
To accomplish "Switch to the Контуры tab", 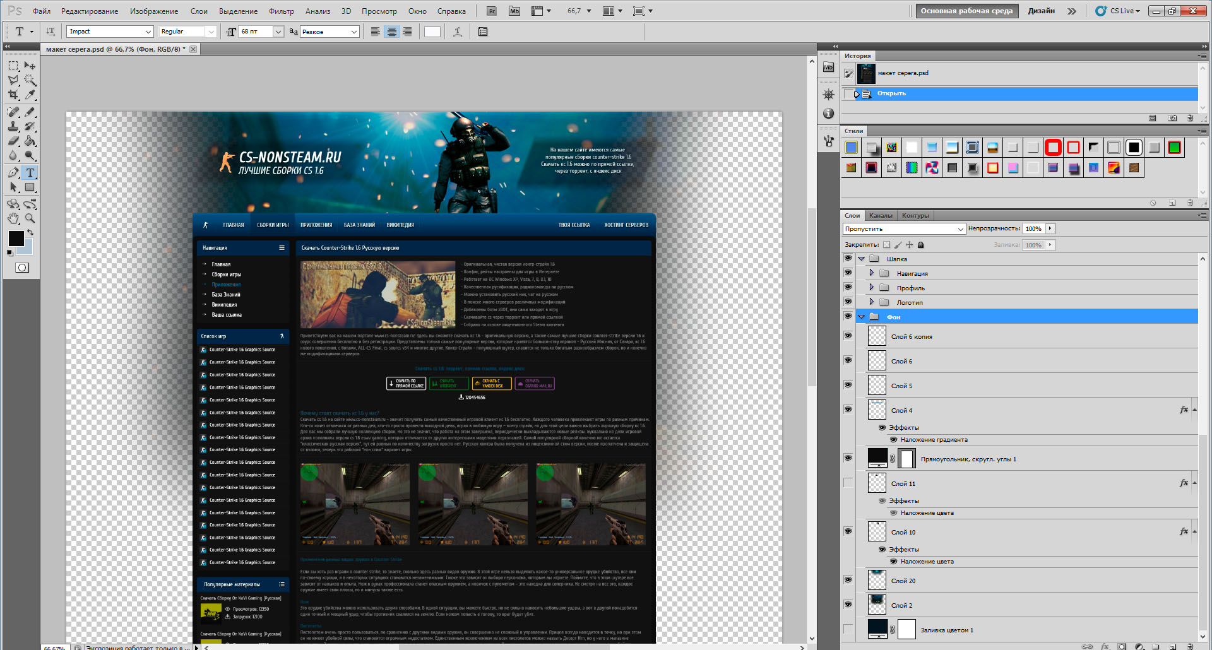I will click(x=915, y=215).
